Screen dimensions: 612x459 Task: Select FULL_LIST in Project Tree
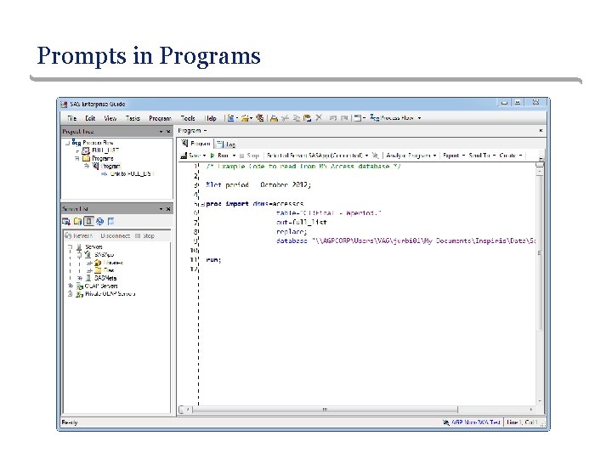click(105, 150)
